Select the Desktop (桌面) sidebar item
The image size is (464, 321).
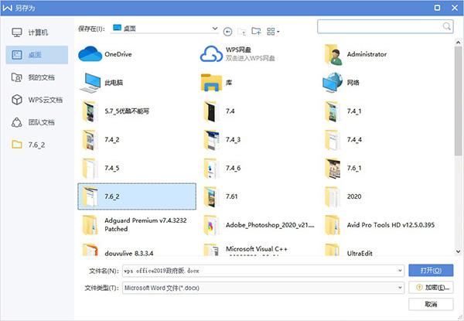tap(36, 55)
